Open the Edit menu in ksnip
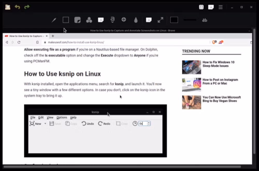The height and width of the screenshot is (171, 259). coord(41,117)
